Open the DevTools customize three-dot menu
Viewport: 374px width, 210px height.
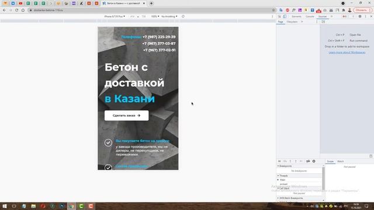click(365, 16)
